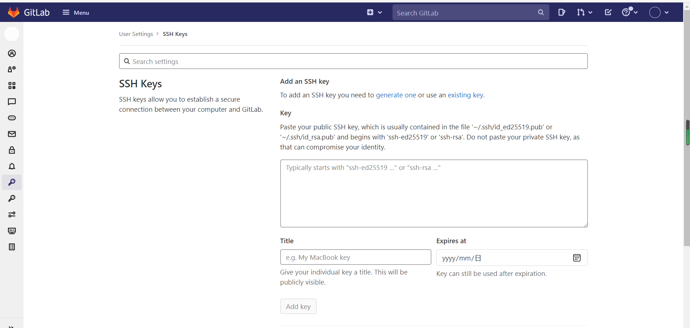Open the create new plus icon

click(370, 12)
